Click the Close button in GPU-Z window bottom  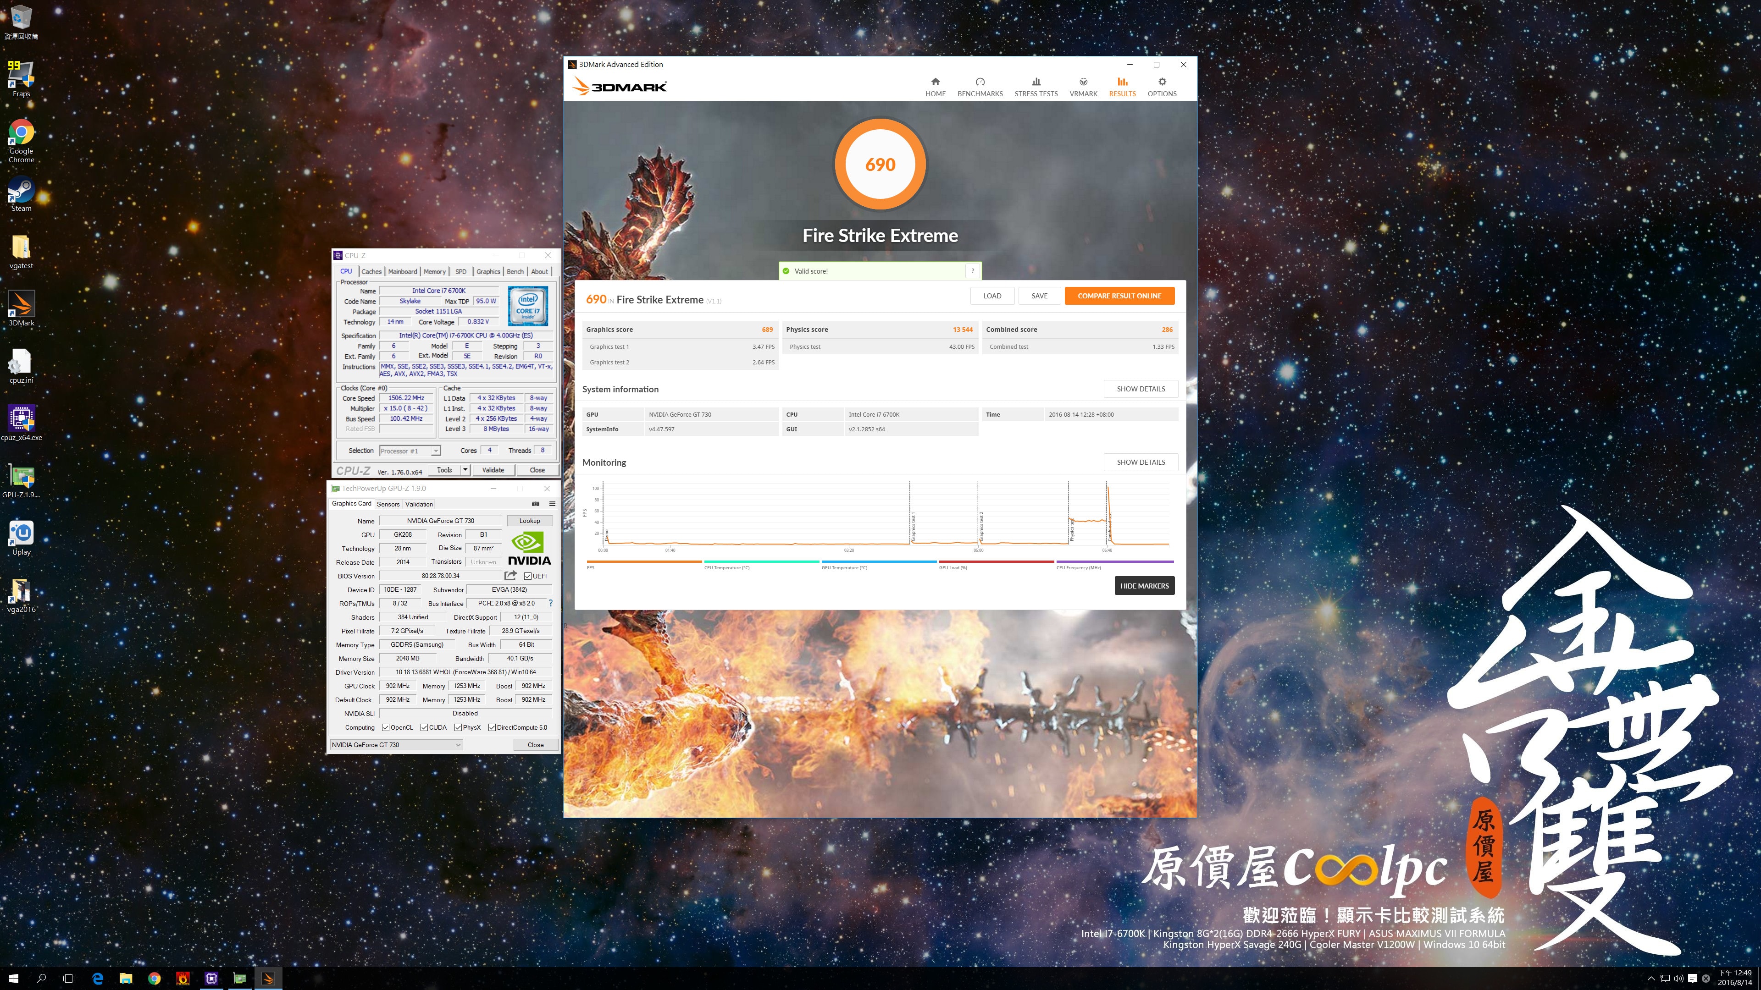535,745
